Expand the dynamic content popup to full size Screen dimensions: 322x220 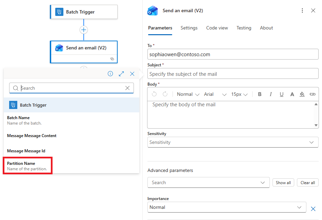[x=121, y=74]
